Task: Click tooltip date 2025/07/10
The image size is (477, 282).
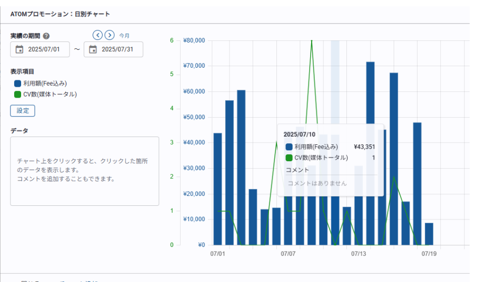Action: point(300,134)
